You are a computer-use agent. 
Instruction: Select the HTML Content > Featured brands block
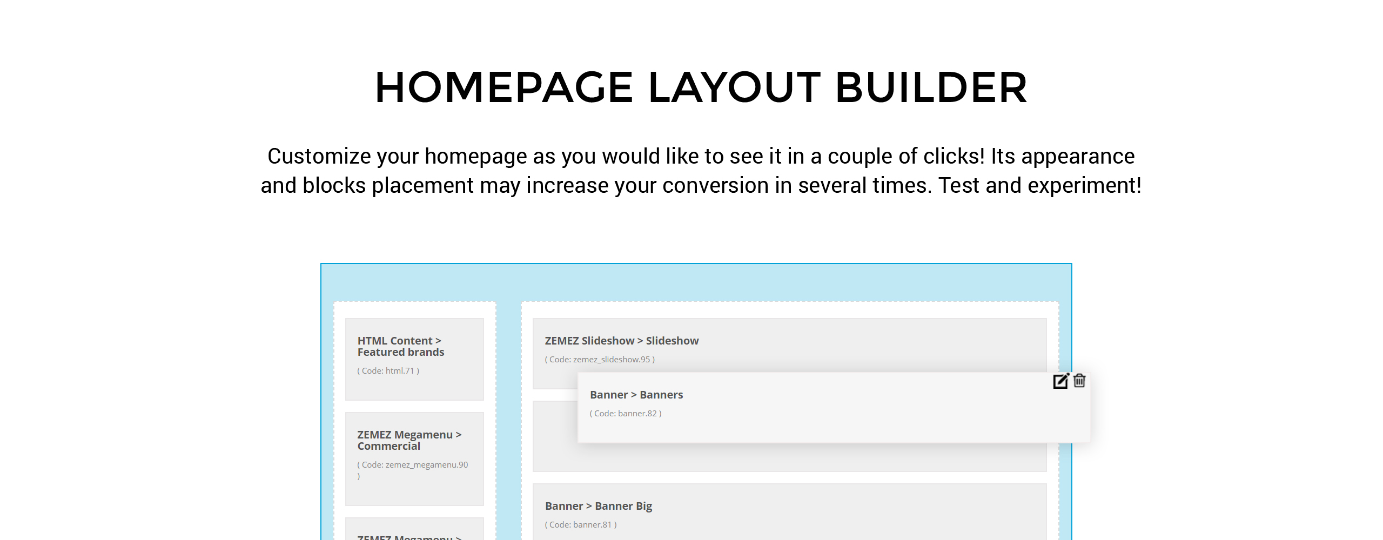(414, 359)
